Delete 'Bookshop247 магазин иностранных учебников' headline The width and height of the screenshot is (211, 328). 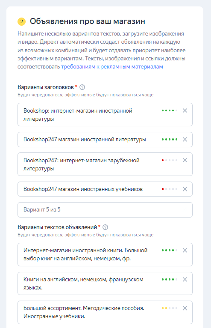pyautogui.click(x=185, y=189)
